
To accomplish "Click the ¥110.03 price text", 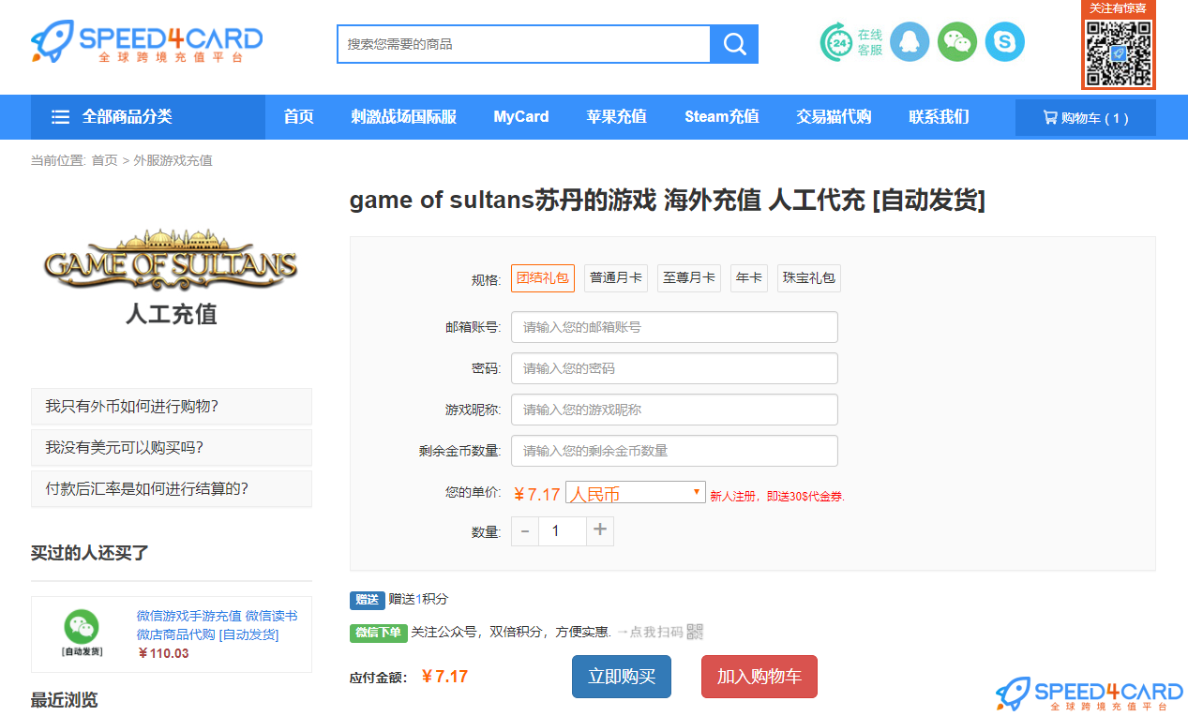I will coord(163,654).
